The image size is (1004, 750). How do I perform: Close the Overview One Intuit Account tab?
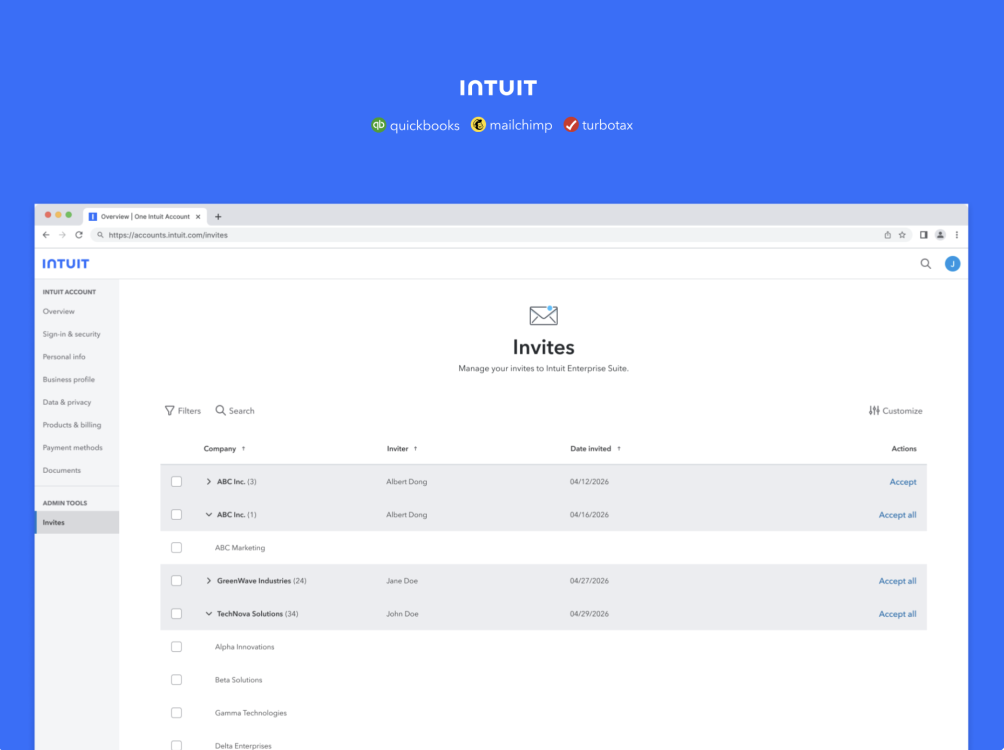click(198, 216)
